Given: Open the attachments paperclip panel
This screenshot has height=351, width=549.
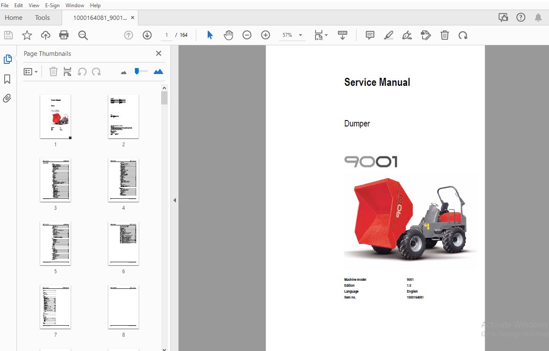Looking at the screenshot, I should click(7, 99).
